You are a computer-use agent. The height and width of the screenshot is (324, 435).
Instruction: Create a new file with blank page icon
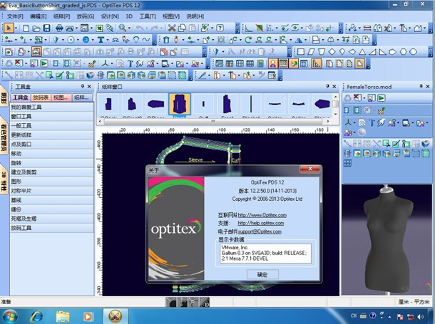(x=26, y=28)
